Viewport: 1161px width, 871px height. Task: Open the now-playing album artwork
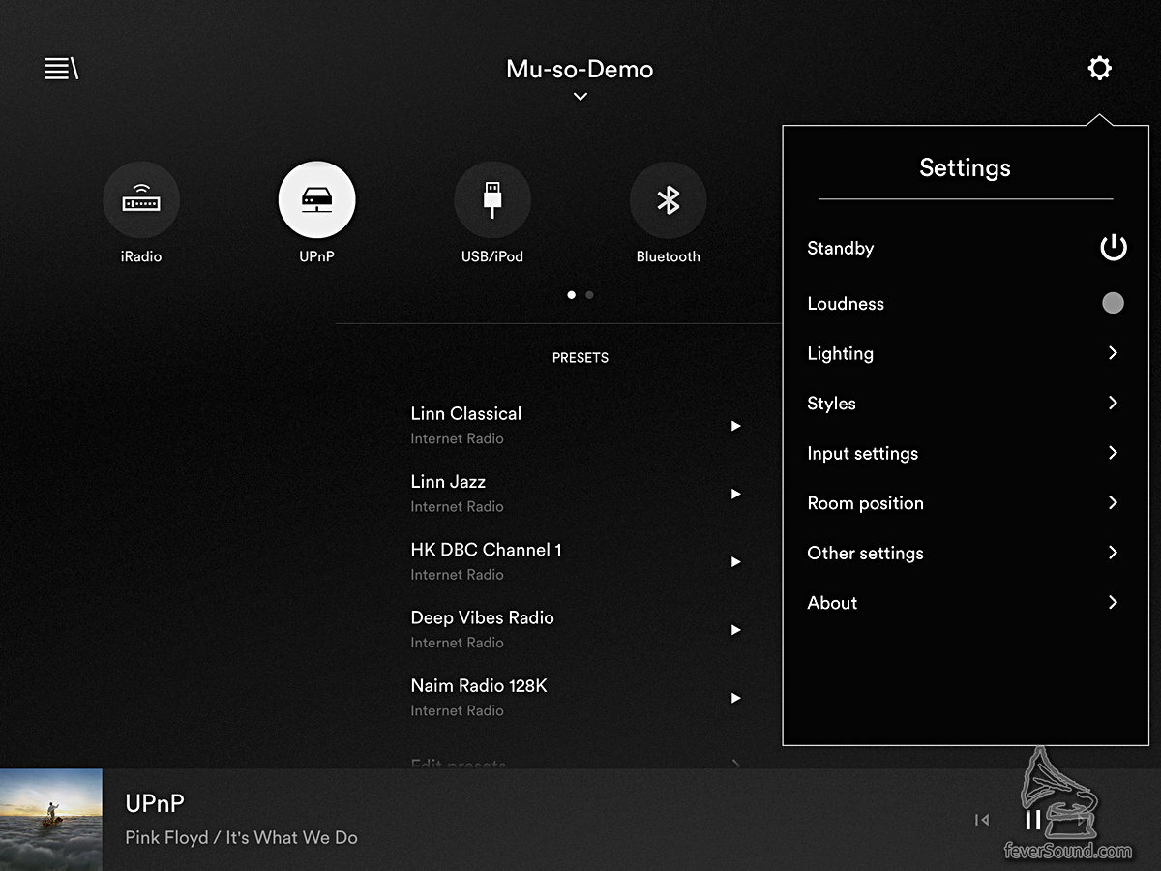[x=51, y=820]
